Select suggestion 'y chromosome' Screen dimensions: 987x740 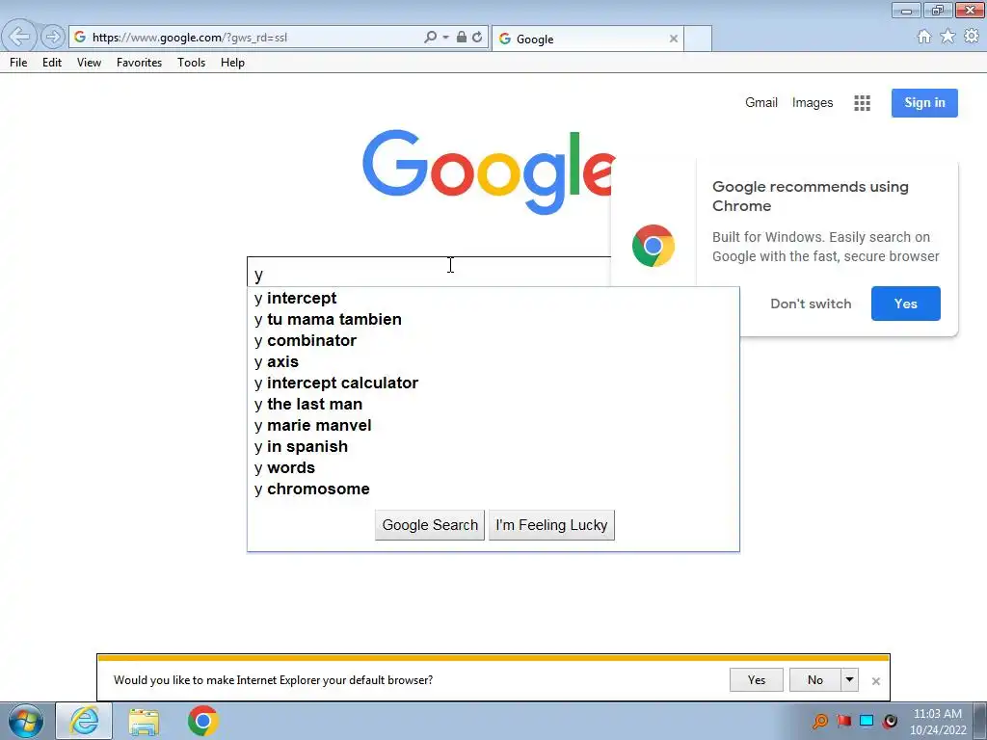[493, 489]
